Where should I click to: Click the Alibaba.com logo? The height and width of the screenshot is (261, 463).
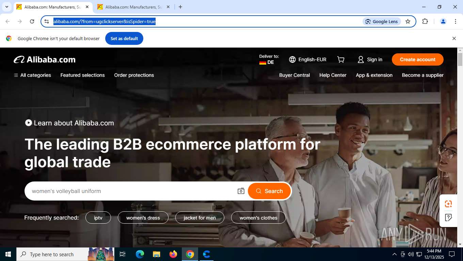[45, 59]
